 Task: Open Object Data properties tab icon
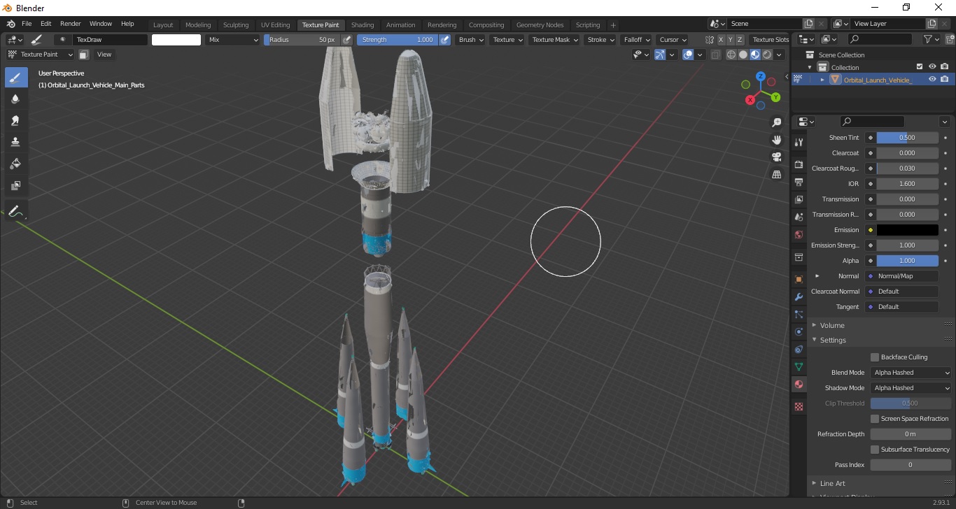click(799, 366)
